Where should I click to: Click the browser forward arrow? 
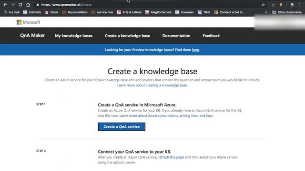click(13, 5)
